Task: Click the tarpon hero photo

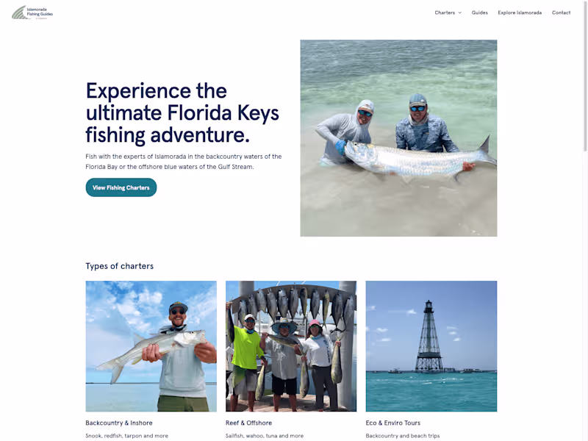Action: [x=398, y=138]
